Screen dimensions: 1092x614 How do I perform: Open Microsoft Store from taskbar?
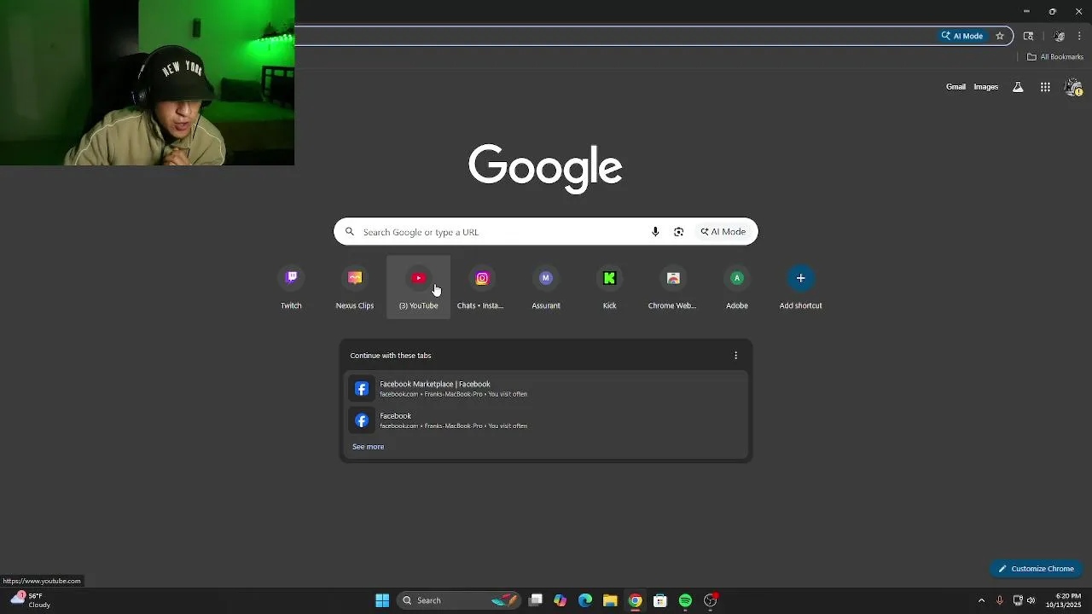pyautogui.click(x=660, y=600)
